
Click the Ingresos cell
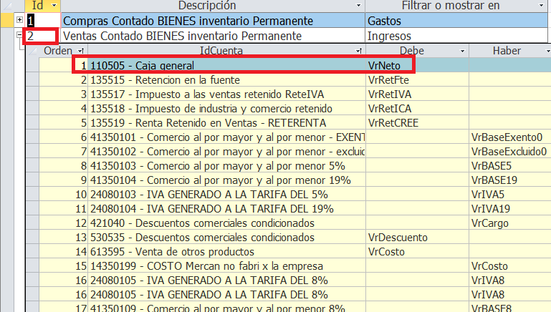pos(456,36)
